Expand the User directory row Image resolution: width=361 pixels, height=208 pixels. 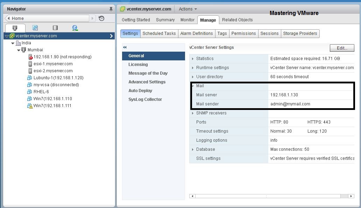point(193,77)
